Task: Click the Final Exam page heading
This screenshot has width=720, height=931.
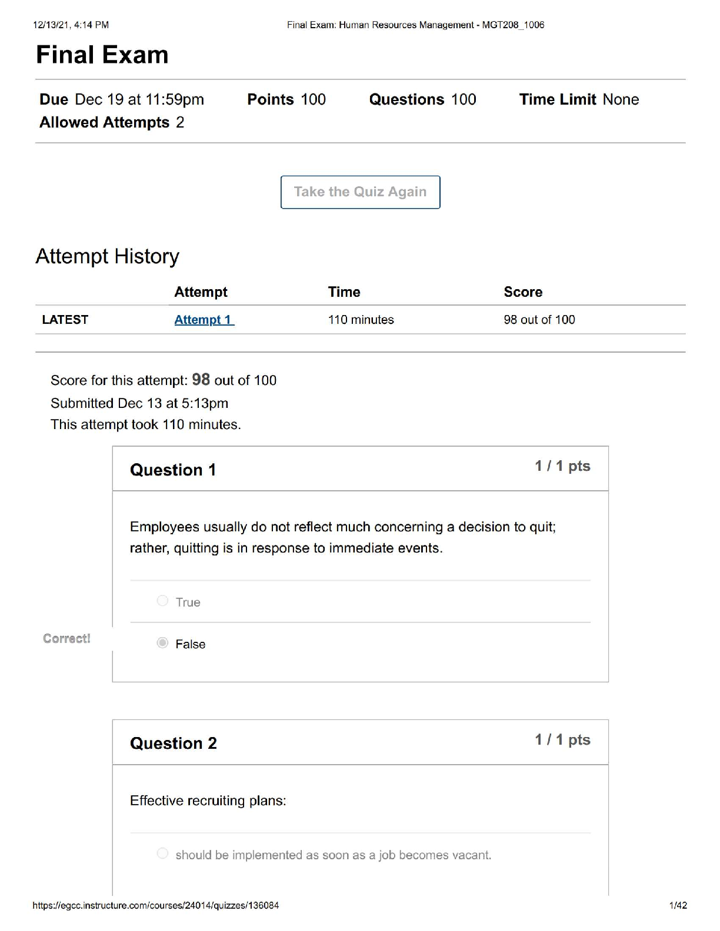Action: pyautogui.click(x=102, y=55)
